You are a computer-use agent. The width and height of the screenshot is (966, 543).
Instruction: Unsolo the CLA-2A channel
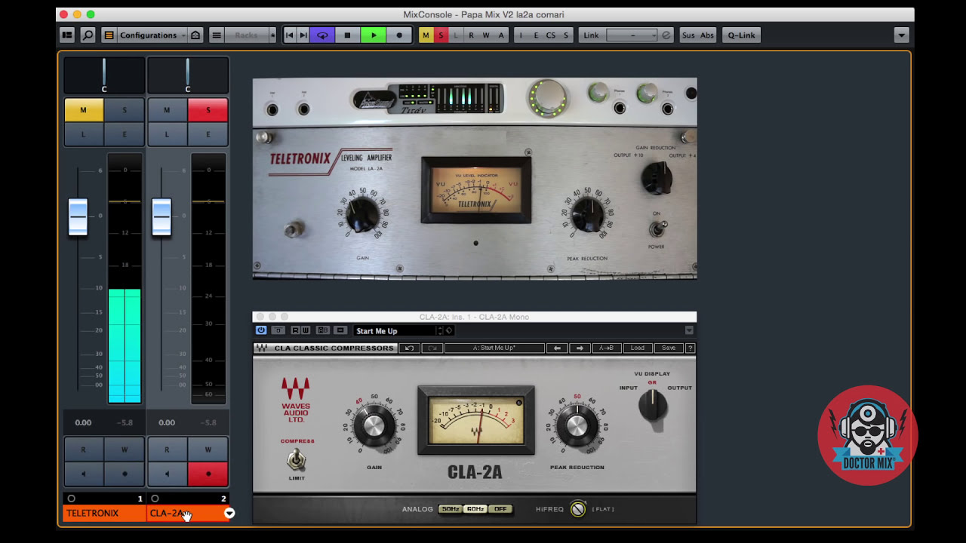coord(208,110)
